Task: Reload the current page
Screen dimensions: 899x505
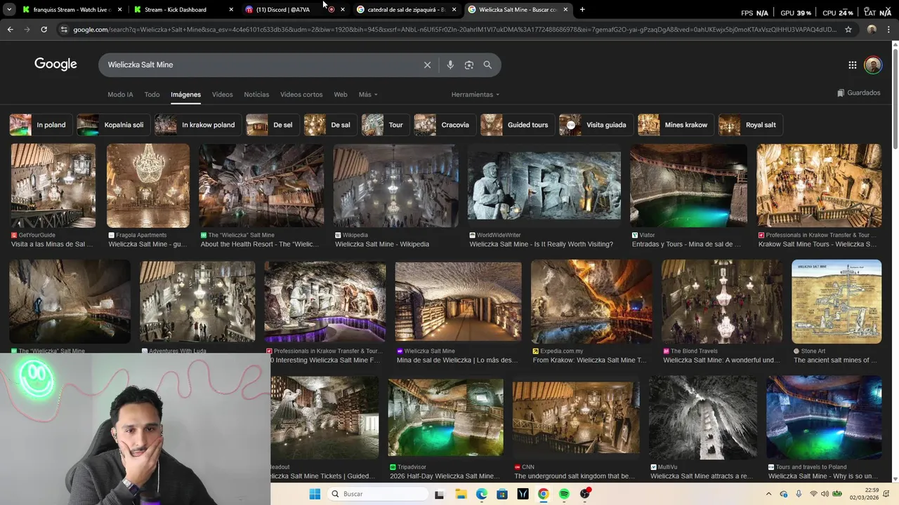Action: (44, 29)
